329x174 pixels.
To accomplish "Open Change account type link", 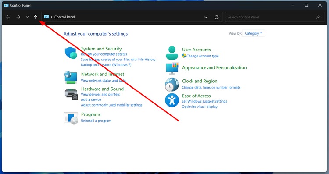I will 203,56.
